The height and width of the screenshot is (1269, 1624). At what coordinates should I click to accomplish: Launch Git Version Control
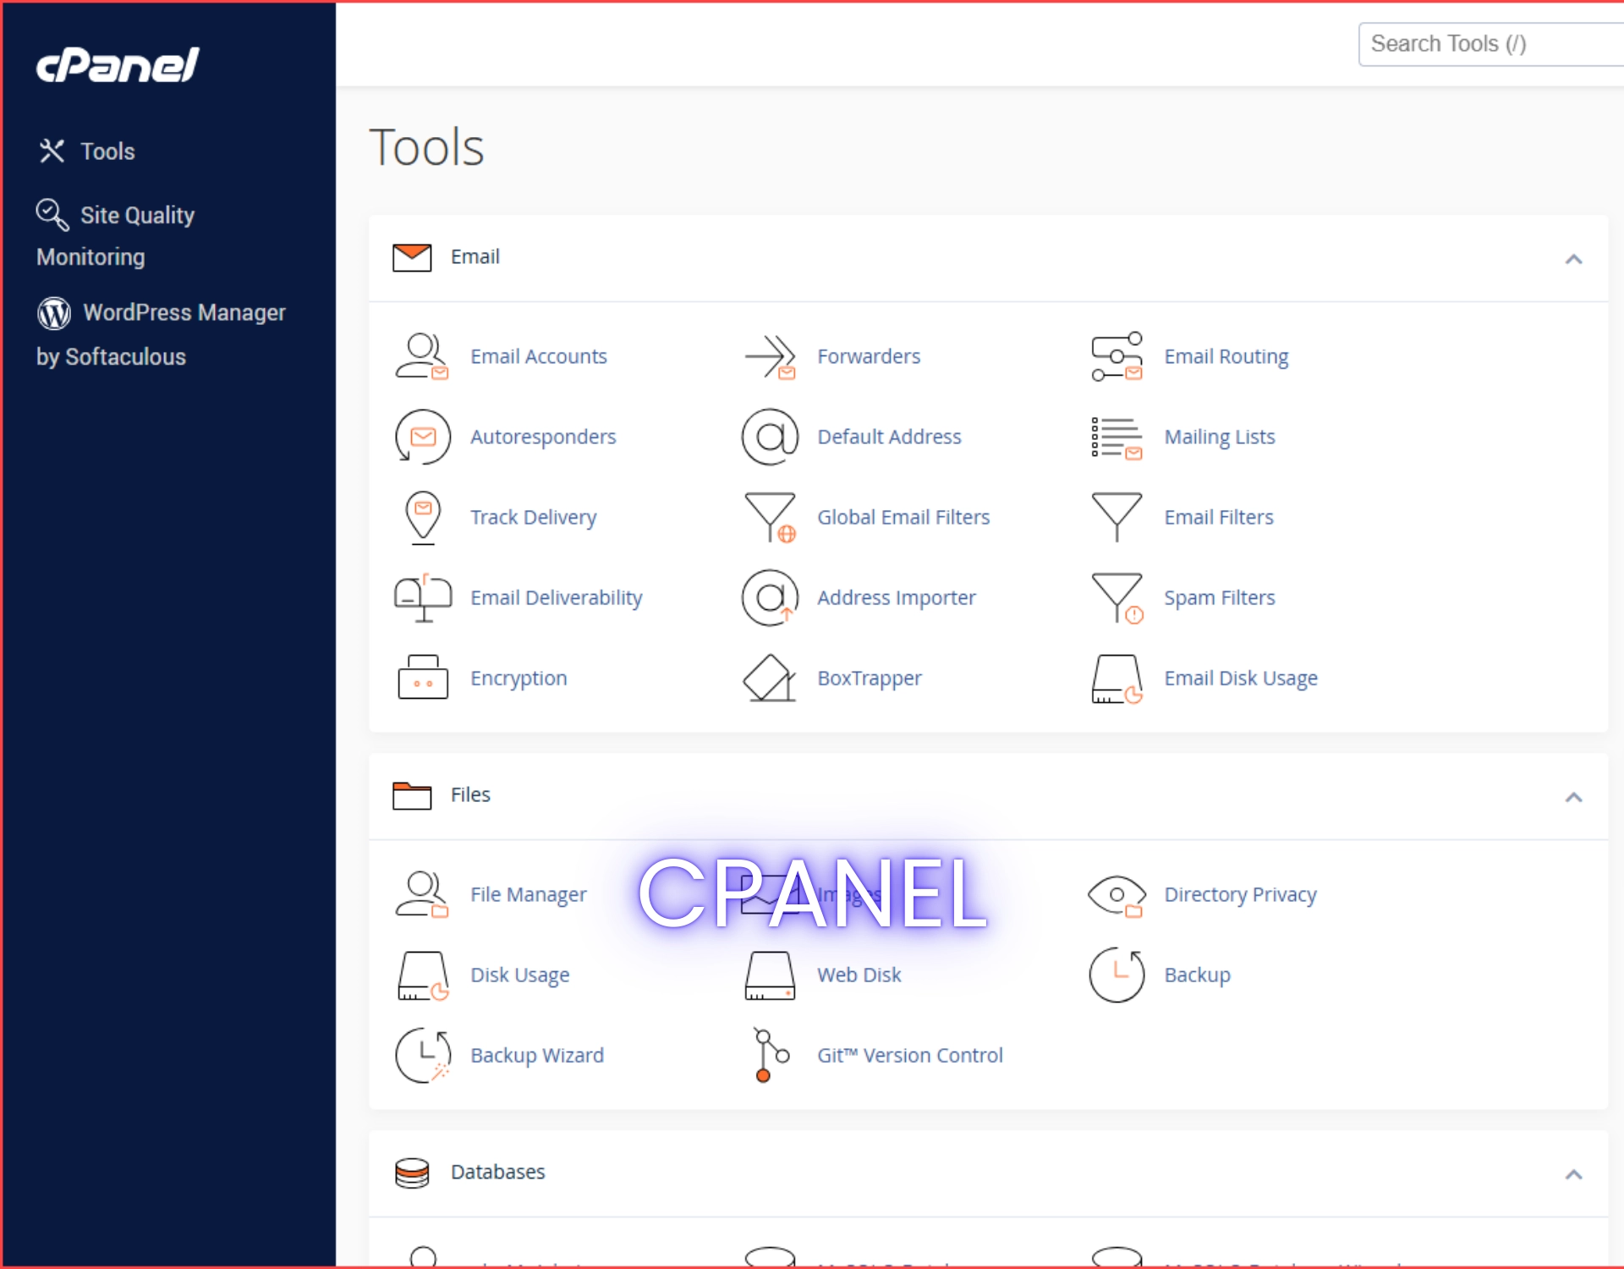tap(909, 1055)
